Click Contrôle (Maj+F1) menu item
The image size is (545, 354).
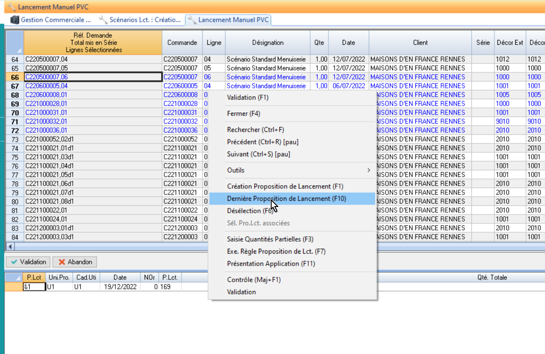tap(254, 280)
